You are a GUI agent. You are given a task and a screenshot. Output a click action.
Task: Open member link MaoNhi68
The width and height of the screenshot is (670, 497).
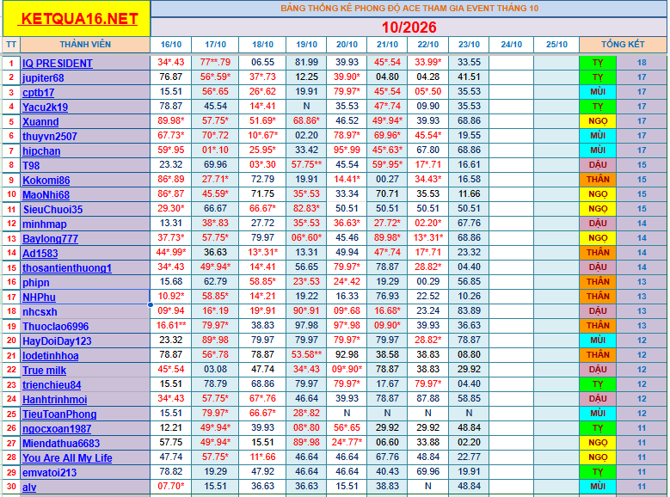pyautogui.click(x=46, y=195)
